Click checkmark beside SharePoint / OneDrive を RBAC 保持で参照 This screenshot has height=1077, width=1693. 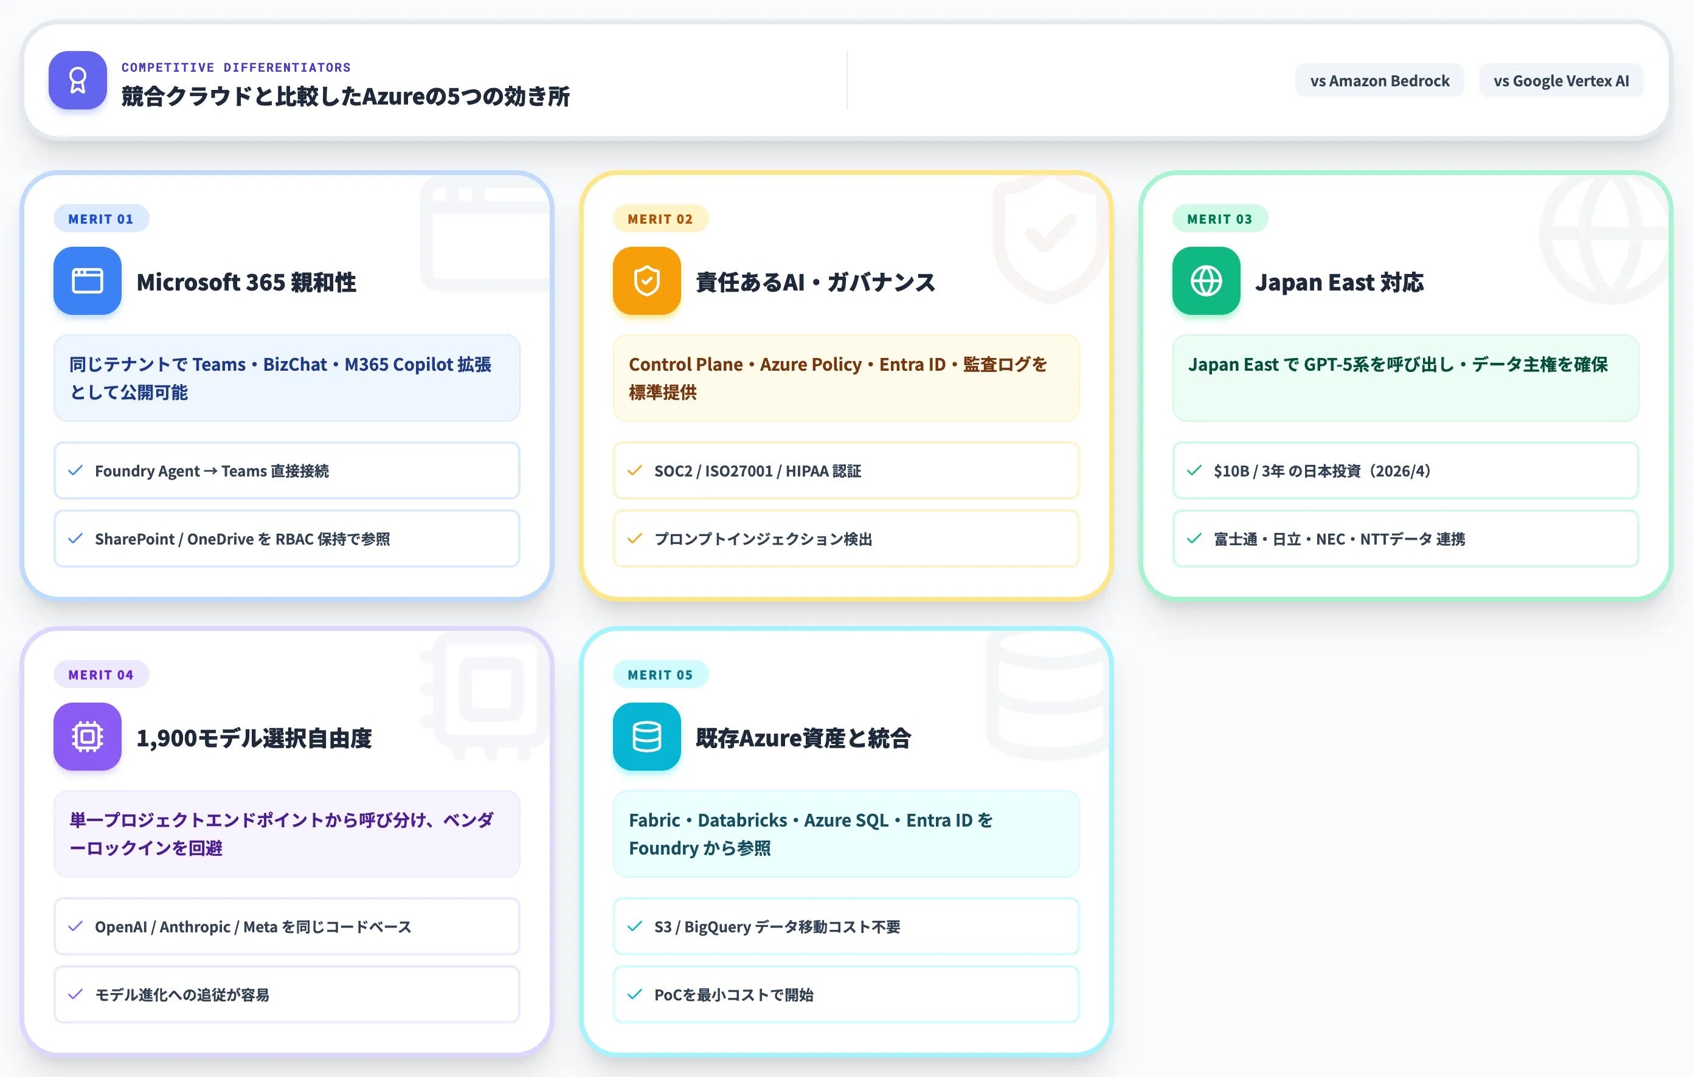click(75, 539)
